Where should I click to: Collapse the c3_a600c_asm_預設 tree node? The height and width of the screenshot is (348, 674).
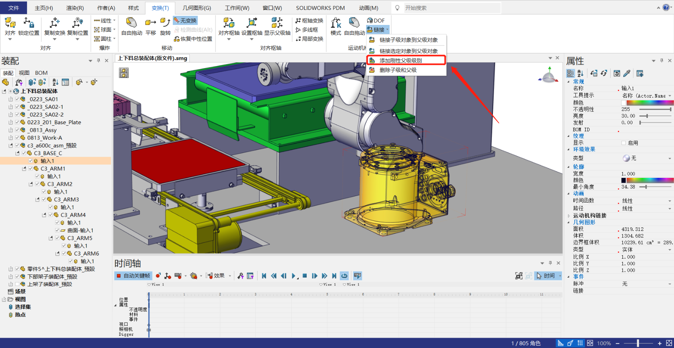[11, 146]
